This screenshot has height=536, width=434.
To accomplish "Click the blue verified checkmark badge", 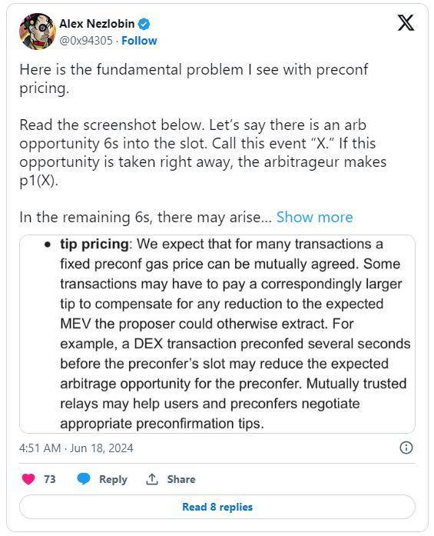I will (144, 24).
